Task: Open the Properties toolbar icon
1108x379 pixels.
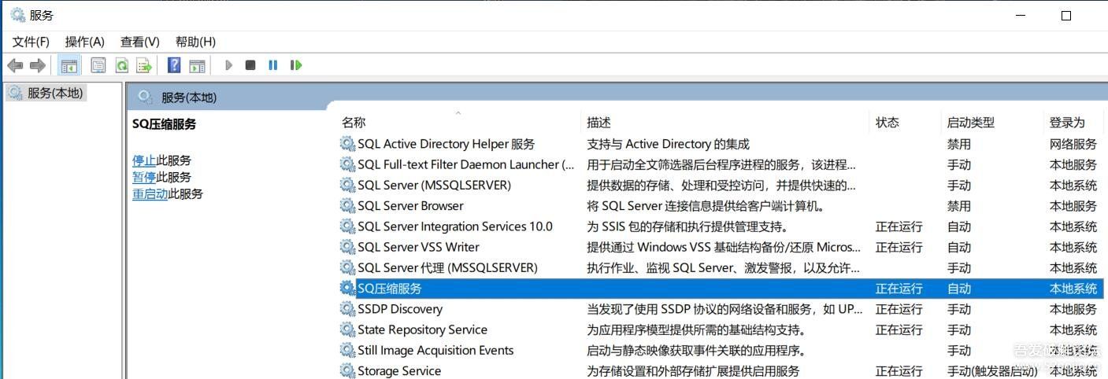Action: point(98,65)
